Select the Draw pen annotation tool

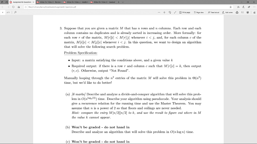(x=175, y=12)
